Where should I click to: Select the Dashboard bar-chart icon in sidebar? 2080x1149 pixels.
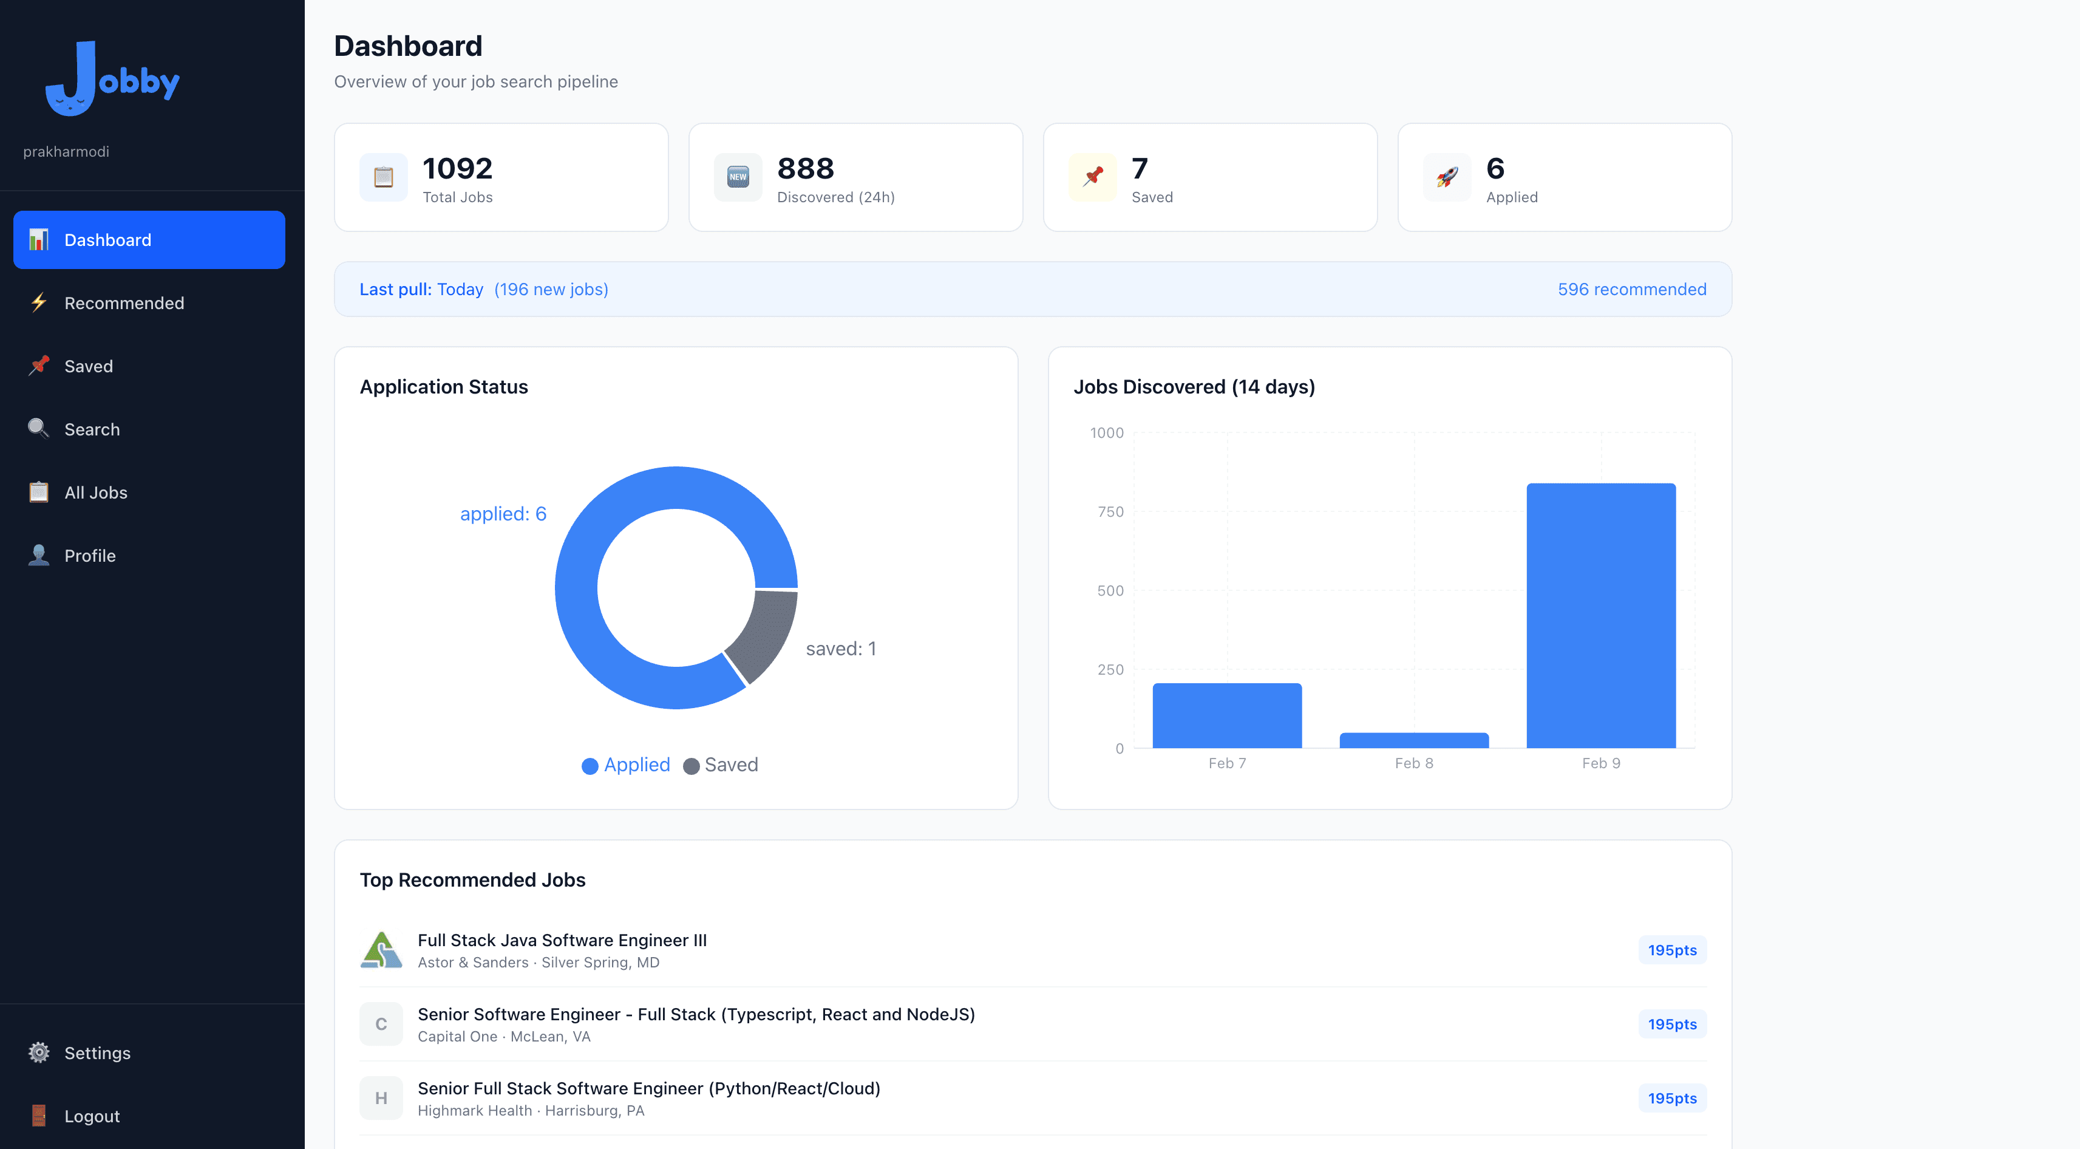[38, 239]
